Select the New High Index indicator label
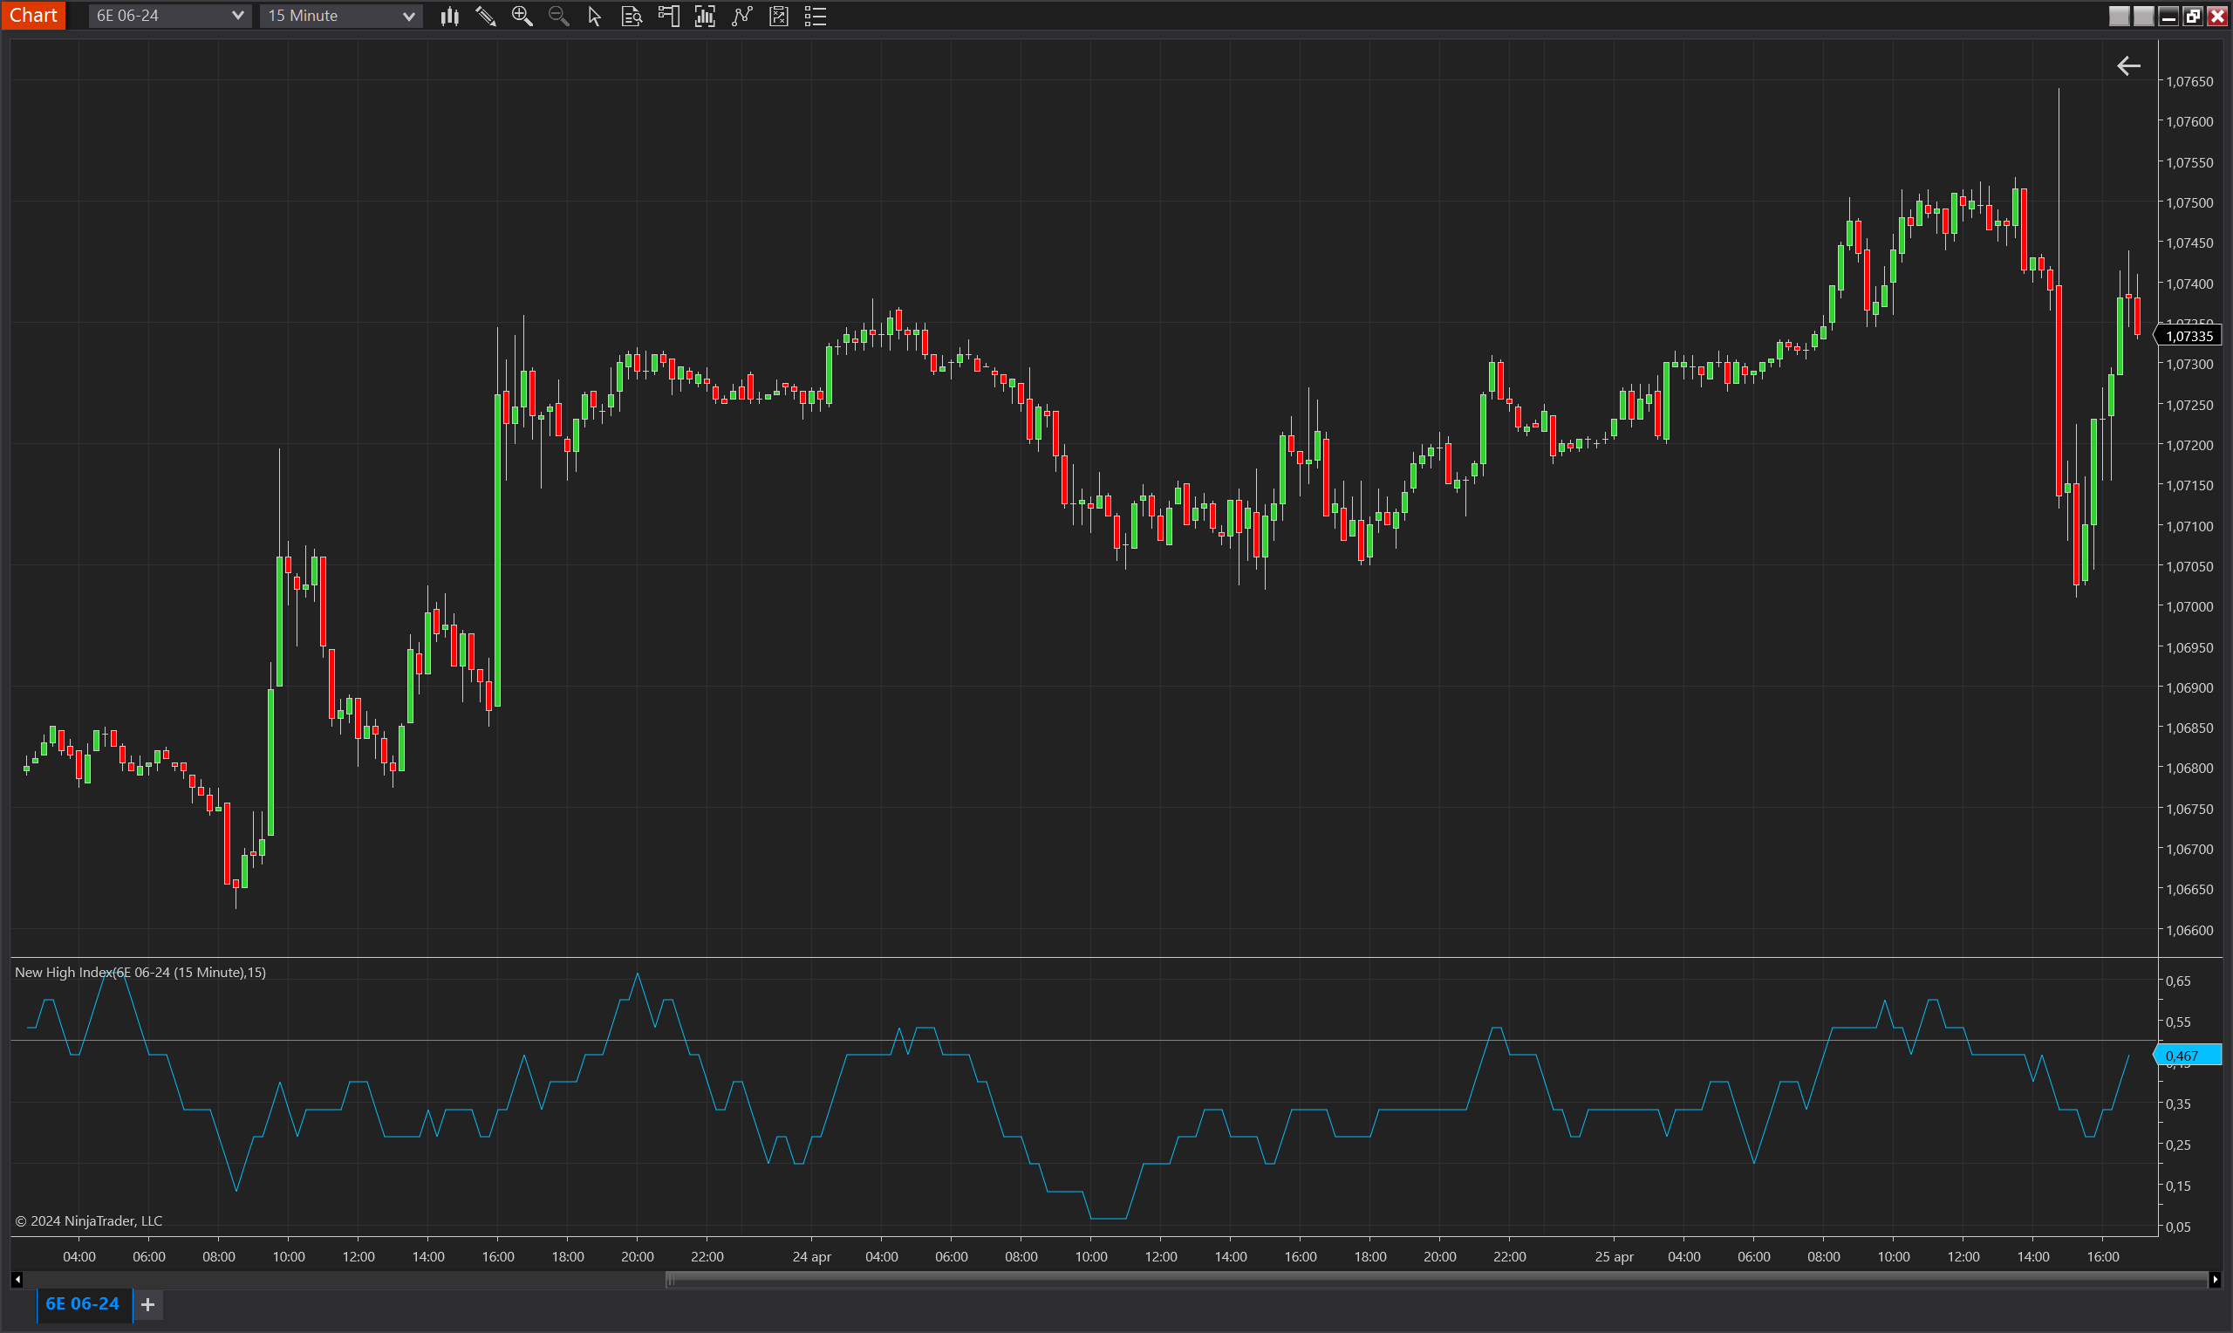This screenshot has height=1333, width=2233. (x=140, y=972)
